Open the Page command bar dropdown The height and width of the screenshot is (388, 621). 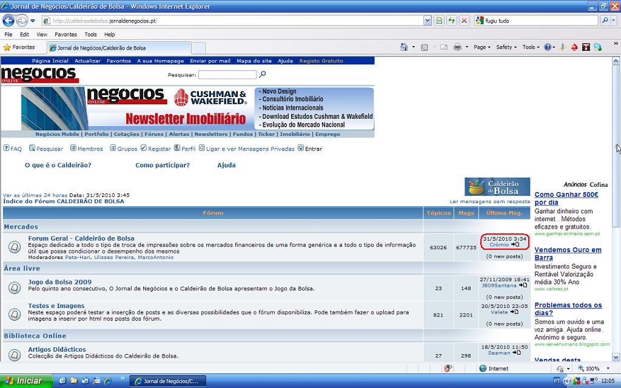click(482, 47)
